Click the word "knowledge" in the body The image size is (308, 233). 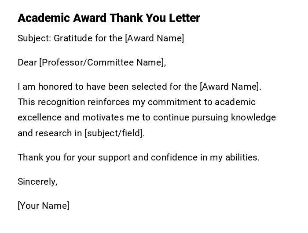(x=253, y=117)
